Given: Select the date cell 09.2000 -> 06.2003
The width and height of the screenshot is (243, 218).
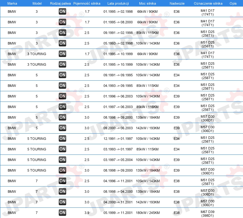Looking at the screenshot, I should [x=118, y=128].
